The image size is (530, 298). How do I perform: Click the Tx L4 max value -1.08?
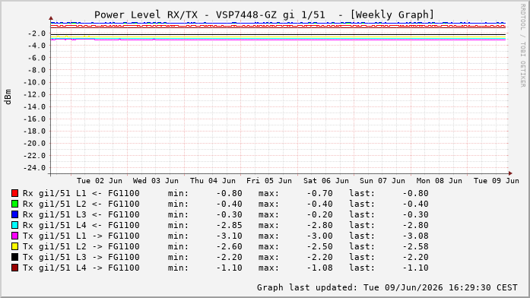pyautogui.click(x=320, y=268)
